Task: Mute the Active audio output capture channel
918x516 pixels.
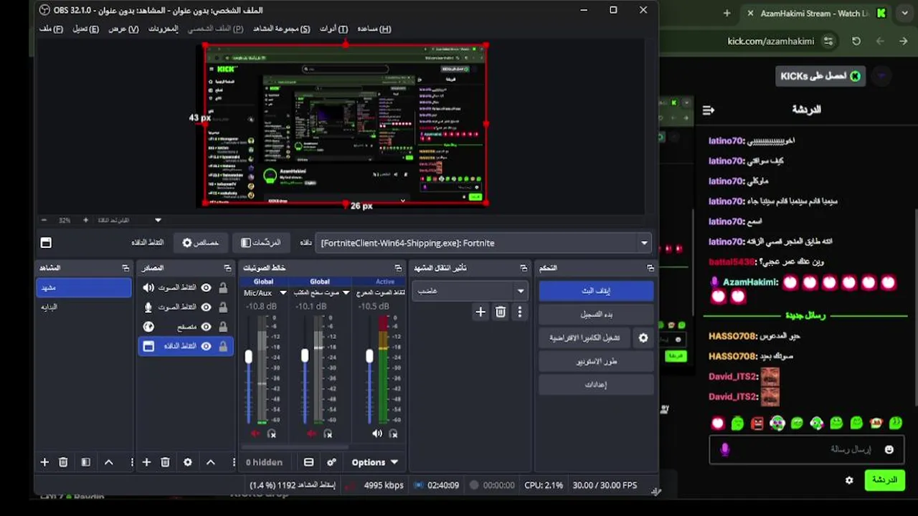Action: [377, 434]
